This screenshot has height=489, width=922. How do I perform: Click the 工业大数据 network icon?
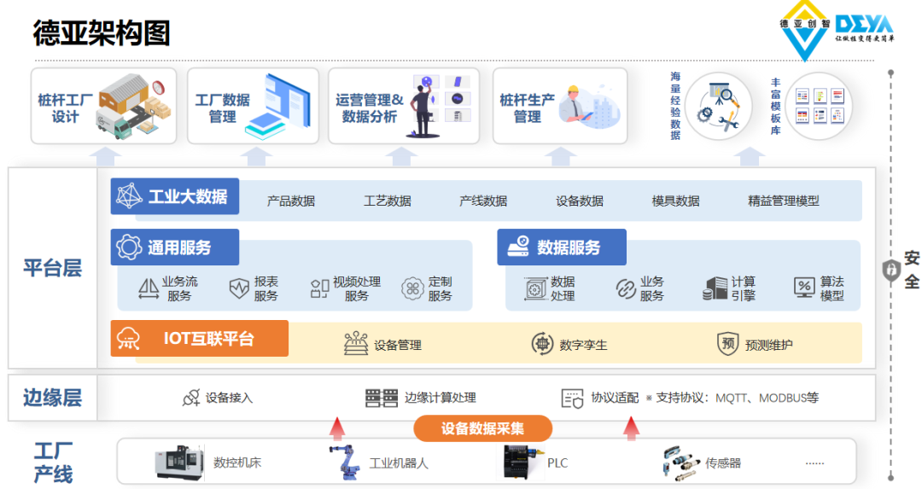click(129, 195)
